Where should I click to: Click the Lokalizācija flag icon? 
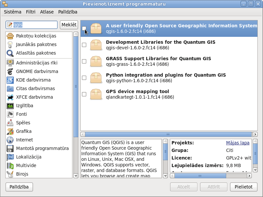pyautogui.click(x=10, y=157)
